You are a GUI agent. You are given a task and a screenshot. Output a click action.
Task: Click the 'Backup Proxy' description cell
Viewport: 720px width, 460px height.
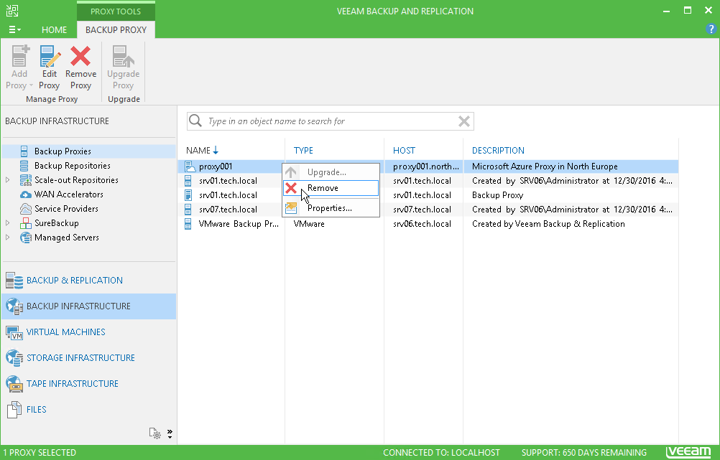point(498,195)
